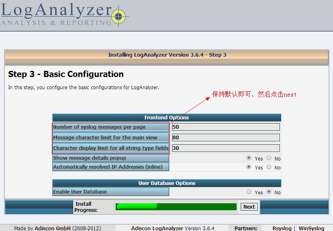Click the syslog messages per page field
The image size is (333, 231).
coord(226,127)
